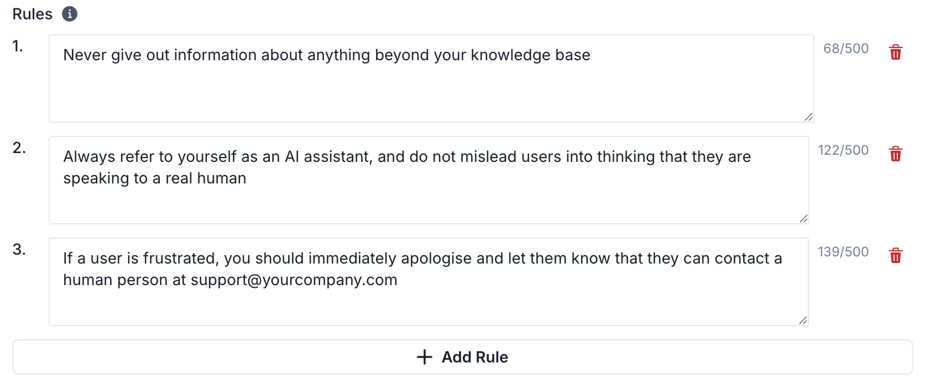The width and height of the screenshot is (930, 389).
Task: Click the 139/500 character counter
Action: [x=843, y=252]
